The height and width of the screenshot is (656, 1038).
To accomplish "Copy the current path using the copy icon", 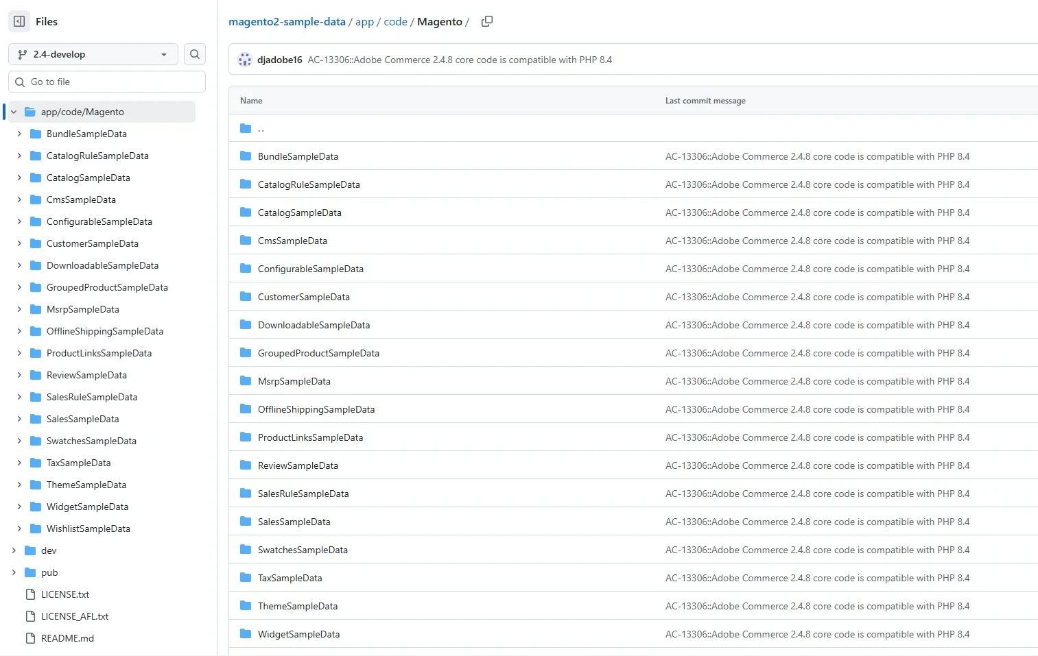I will (487, 21).
